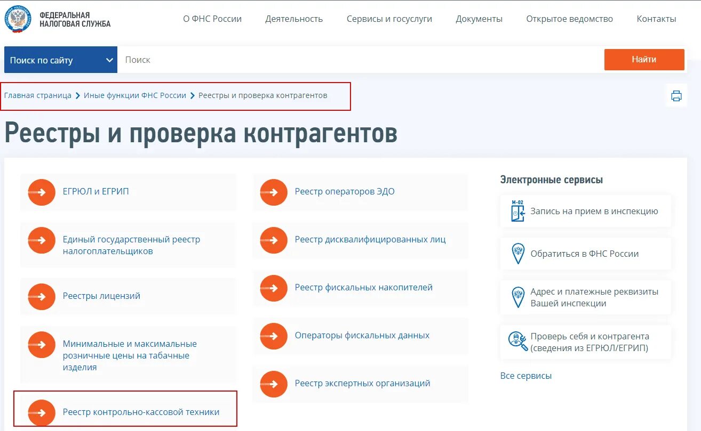Click arrow icon beside Реестр экспертных организаций

(x=274, y=384)
